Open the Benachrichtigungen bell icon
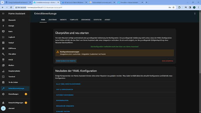 point(3,103)
